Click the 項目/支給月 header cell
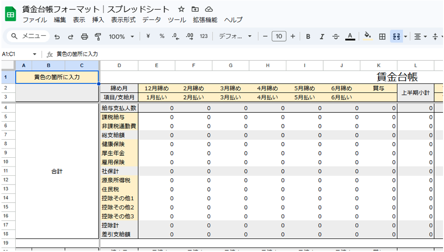 [x=119, y=98]
